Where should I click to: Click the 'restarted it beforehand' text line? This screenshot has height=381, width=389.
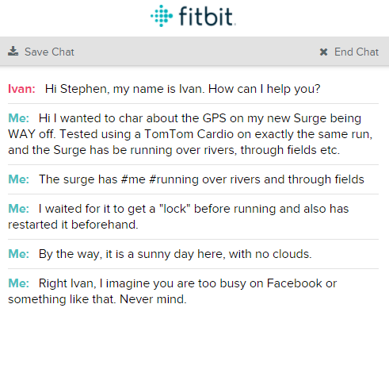click(x=73, y=225)
